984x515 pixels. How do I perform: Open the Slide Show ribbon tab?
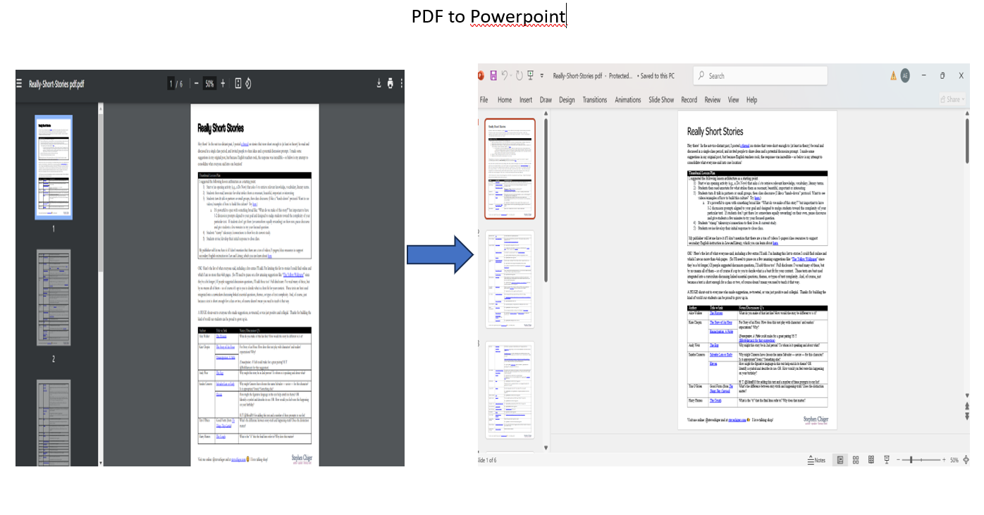point(661,100)
